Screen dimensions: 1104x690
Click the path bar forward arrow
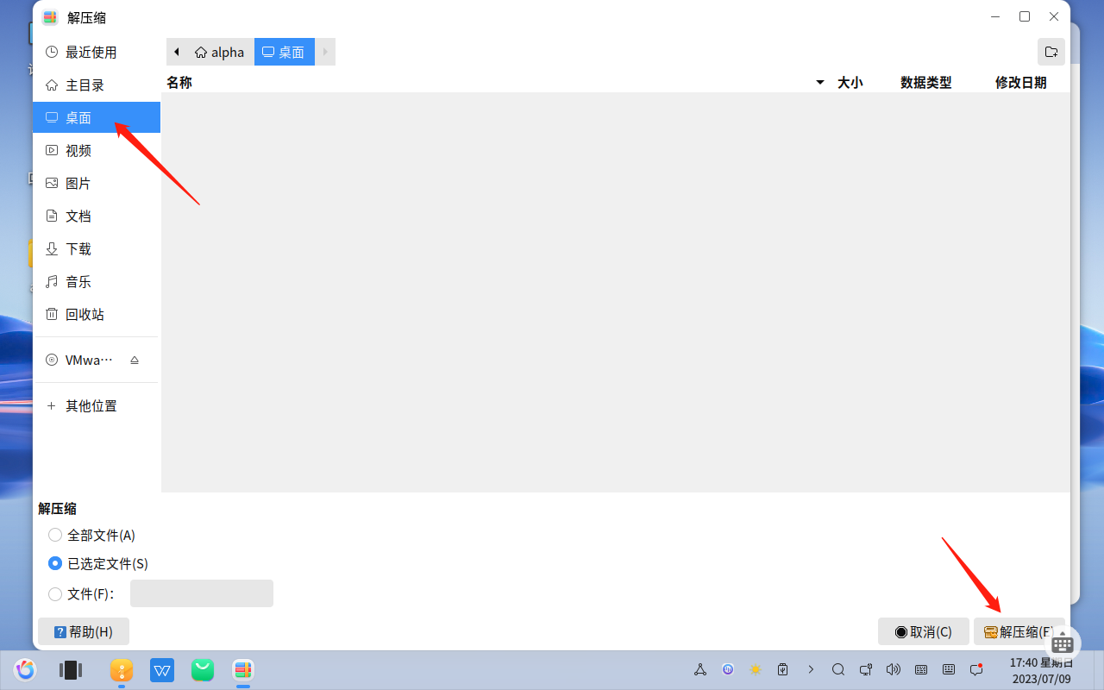(x=325, y=52)
